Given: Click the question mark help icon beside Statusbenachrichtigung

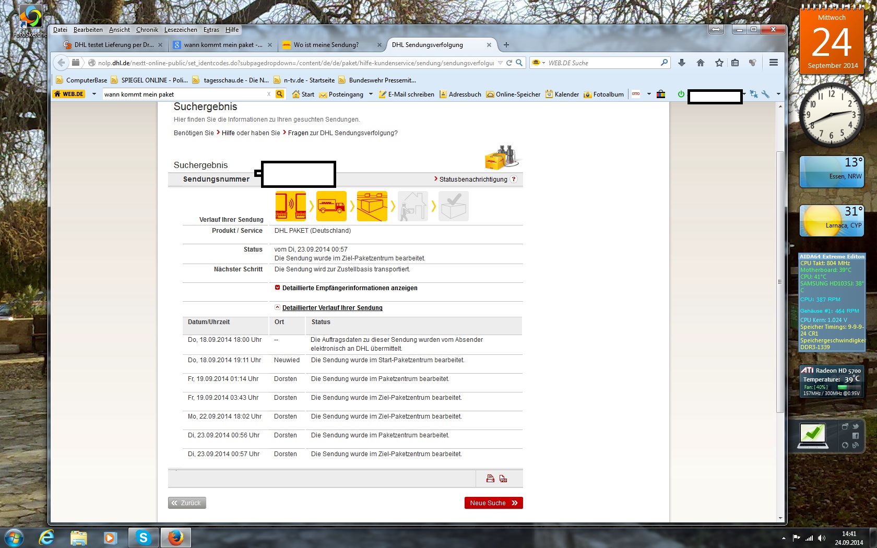Looking at the screenshot, I should point(514,179).
